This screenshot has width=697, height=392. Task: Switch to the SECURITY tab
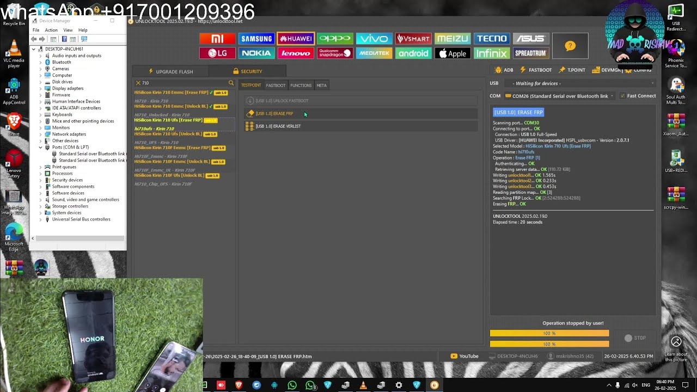point(248,71)
